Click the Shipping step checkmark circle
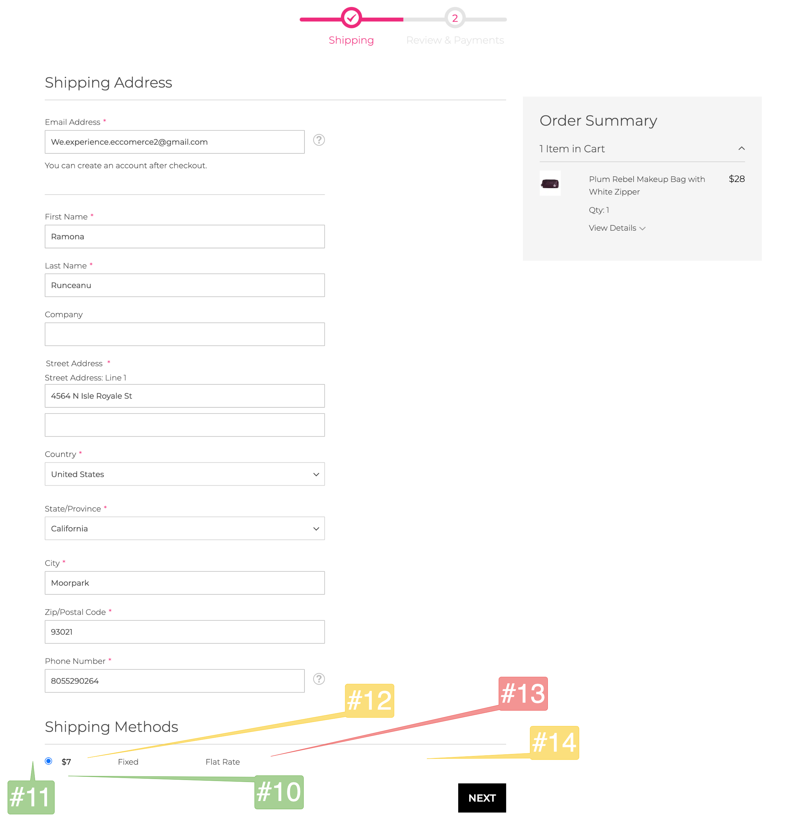The width and height of the screenshot is (799, 816). (x=351, y=18)
